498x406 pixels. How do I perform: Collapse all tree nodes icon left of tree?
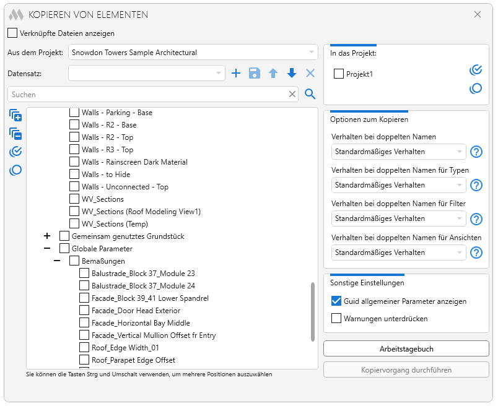pos(15,134)
